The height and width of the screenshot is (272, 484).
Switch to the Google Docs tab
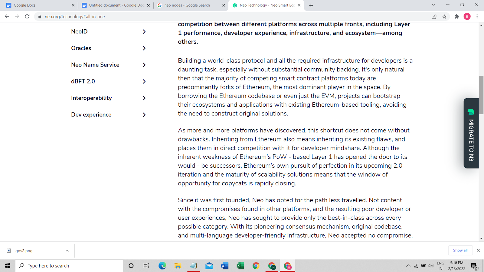pos(40,5)
